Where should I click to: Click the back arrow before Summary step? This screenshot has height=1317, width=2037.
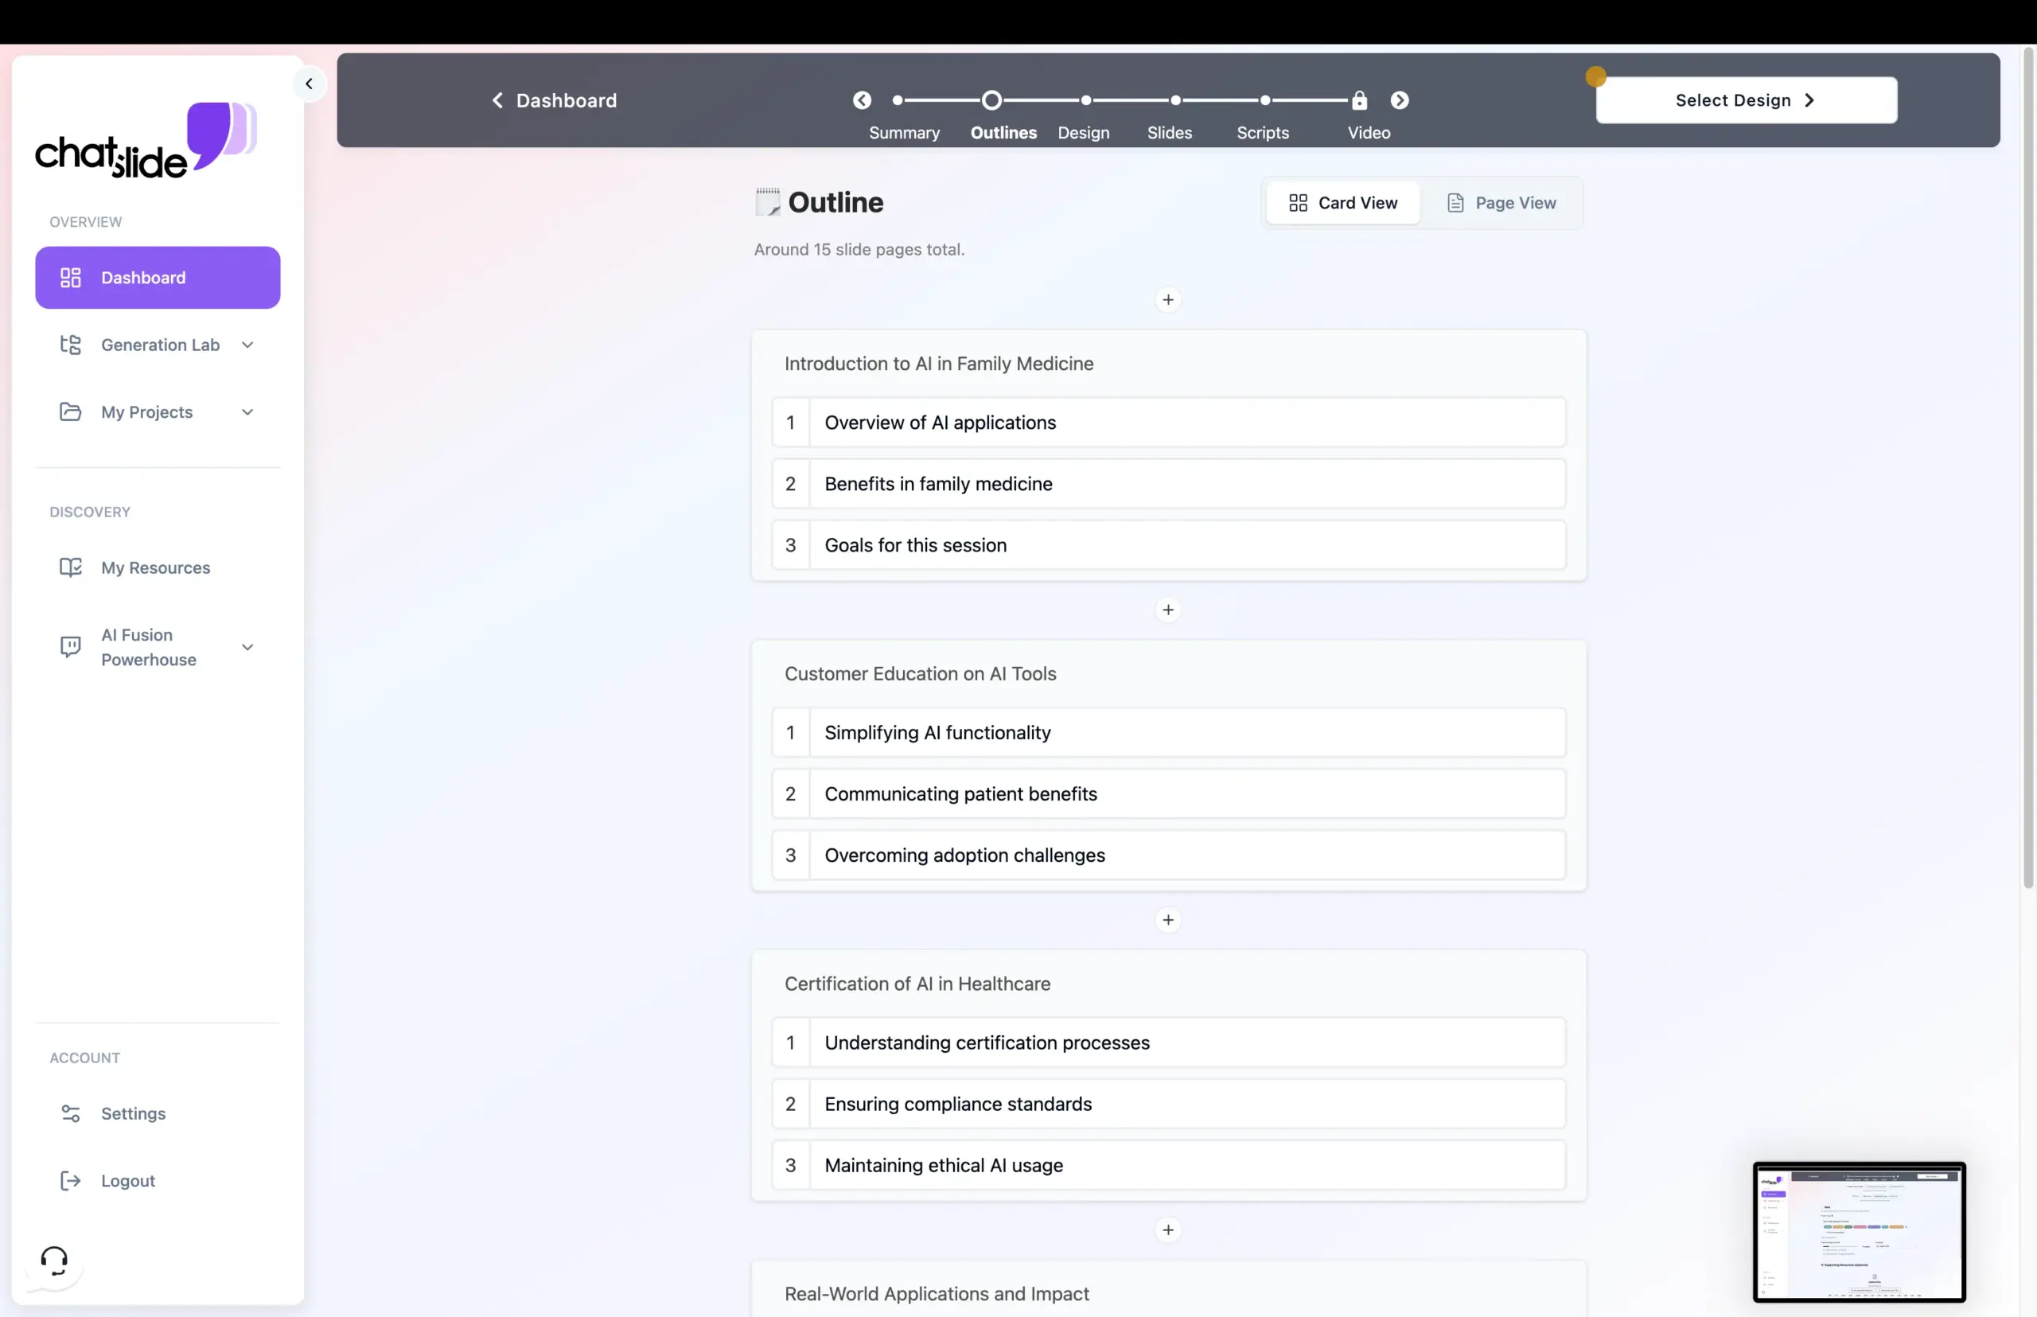[861, 100]
